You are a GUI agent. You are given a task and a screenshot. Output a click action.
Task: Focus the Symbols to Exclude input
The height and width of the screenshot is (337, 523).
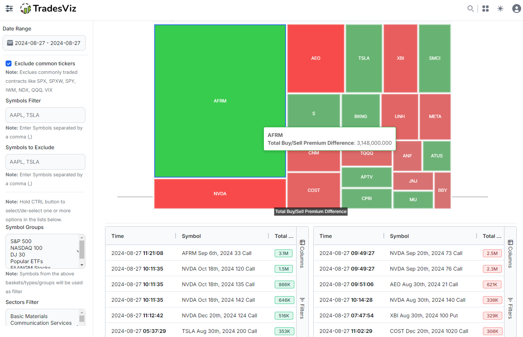pos(45,162)
